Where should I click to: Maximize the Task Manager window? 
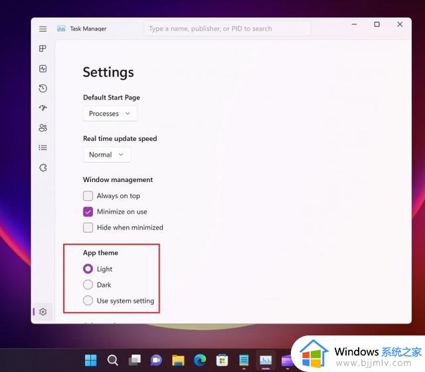pos(377,25)
